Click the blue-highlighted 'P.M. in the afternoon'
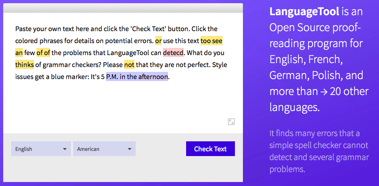This screenshot has width=379, height=186. pyautogui.click(x=137, y=77)
